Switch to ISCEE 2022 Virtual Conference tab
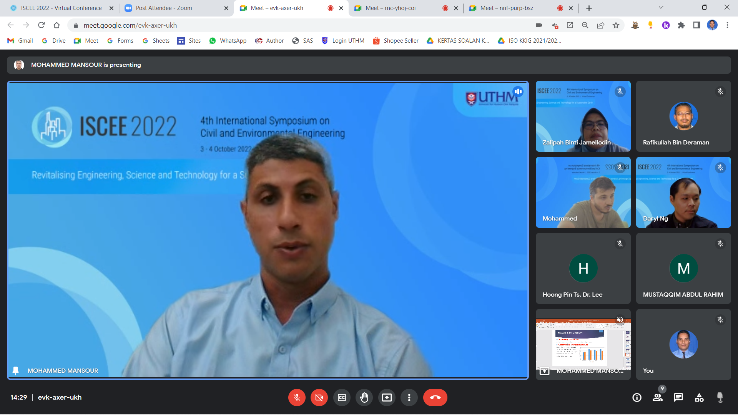This screenshot has height=415, width=738. click(x=61, y=8)
